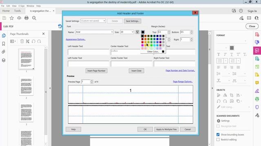Screen dimensions: 261x146
Task: Click the More Tools wrench icon in right strip
Action: pos(257,115)
